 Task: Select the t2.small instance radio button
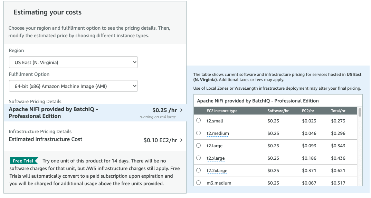click(199, 120)
